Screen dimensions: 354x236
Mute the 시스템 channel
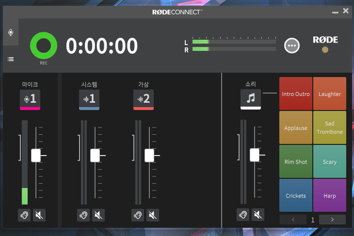click(98, 215)
